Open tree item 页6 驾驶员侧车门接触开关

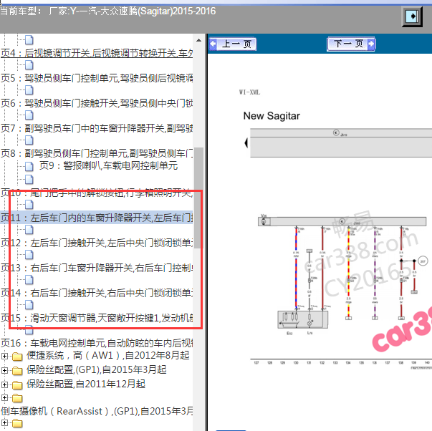pyautogui.click(x=97, y=103)
